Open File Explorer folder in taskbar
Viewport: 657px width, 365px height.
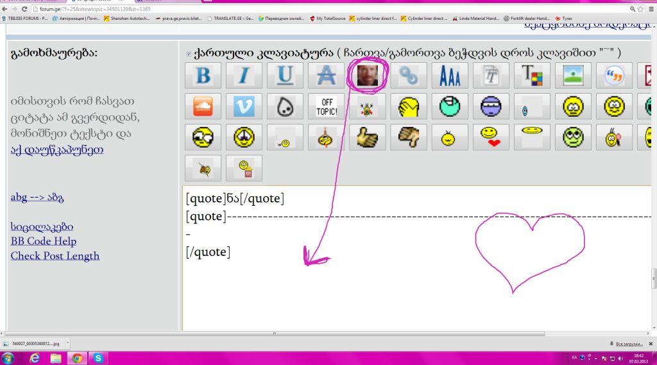55,359
